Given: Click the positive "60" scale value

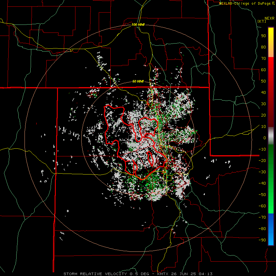Looking at the screenshot, I should click(263, 70).
